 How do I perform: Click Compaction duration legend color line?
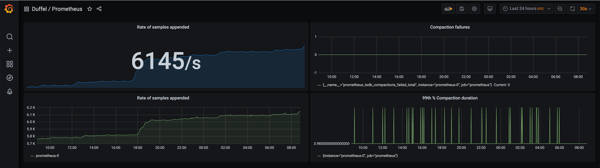point(319,156)
